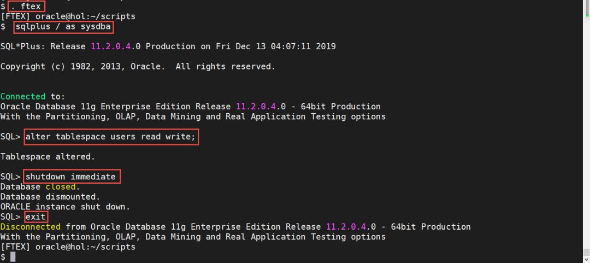
Task: Click the scrollbar down arrow
Action: (585, 258)
